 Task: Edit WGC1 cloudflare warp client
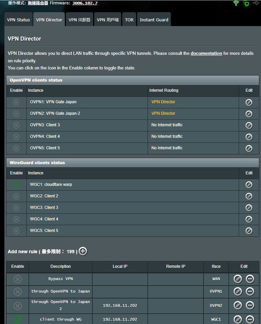[249, 185]
